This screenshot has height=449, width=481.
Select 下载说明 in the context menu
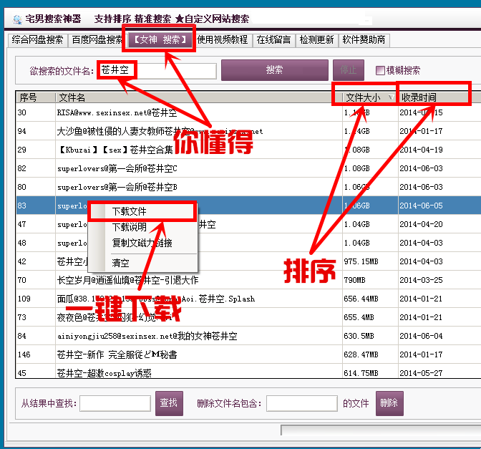pyautogui.click(x=130, y=227)
